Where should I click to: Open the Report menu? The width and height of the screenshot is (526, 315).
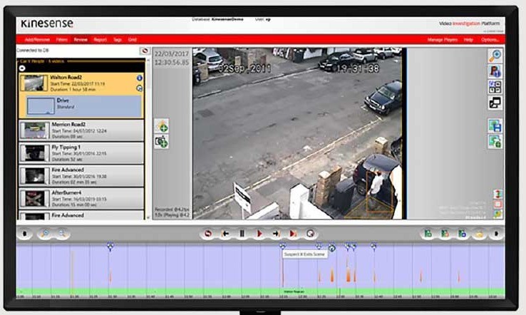(100, 40)
